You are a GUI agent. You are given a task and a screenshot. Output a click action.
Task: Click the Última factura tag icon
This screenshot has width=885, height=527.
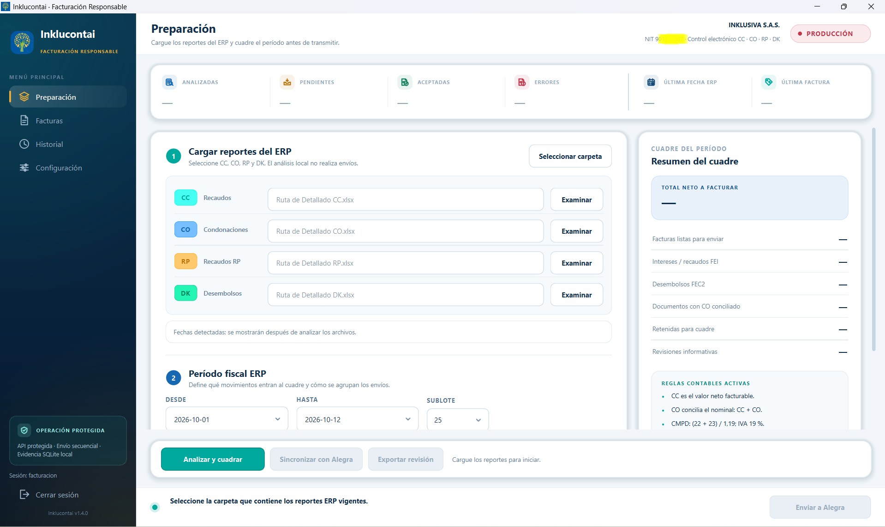769,82
